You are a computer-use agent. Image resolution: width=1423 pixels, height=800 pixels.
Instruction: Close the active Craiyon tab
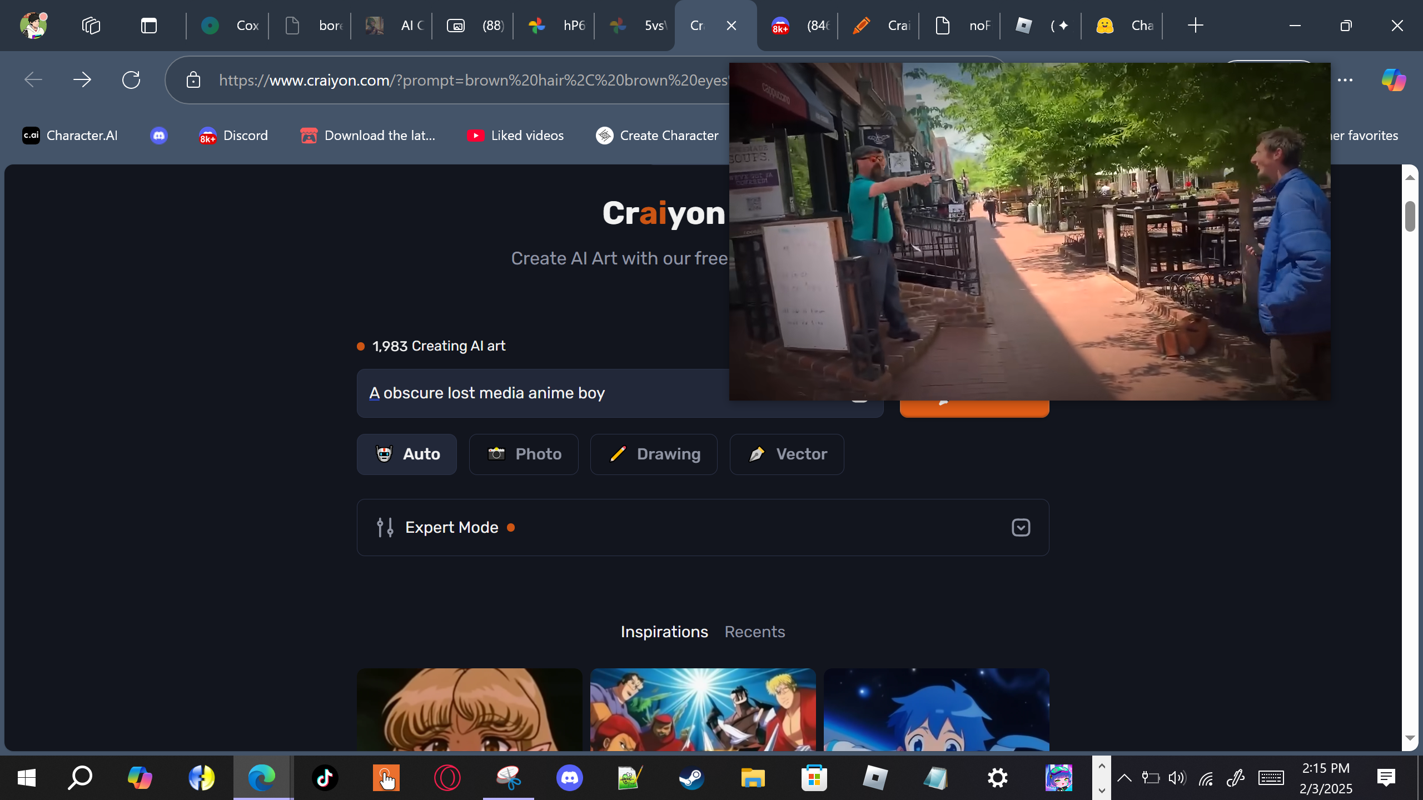click(x=732, y=26)
